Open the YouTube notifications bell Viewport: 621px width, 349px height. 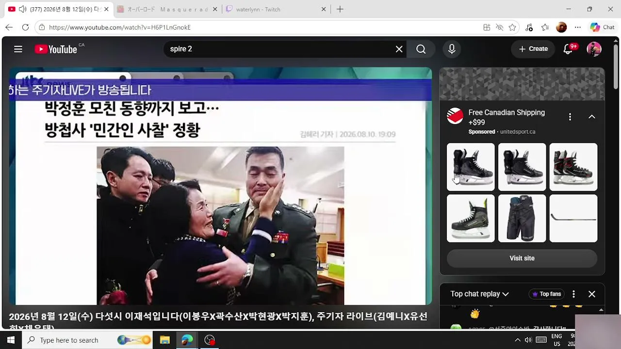pos(568,49)
